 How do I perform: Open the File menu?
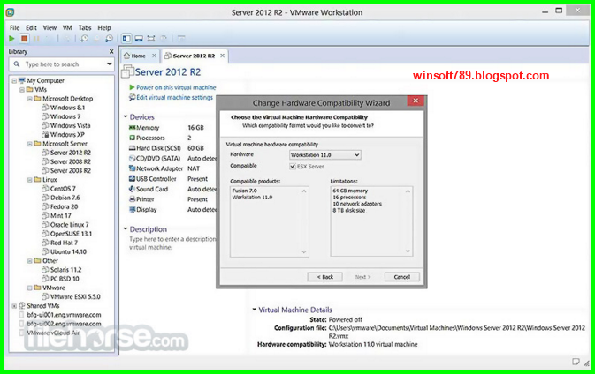14,27
